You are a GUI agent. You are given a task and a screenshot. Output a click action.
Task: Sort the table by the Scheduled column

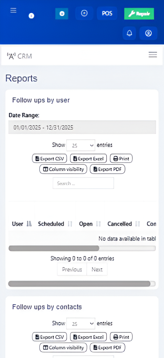pos(55,224)
